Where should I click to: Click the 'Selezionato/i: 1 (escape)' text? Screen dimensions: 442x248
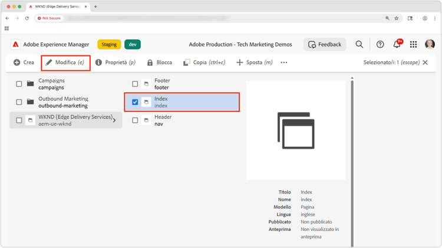click(391, 62)
